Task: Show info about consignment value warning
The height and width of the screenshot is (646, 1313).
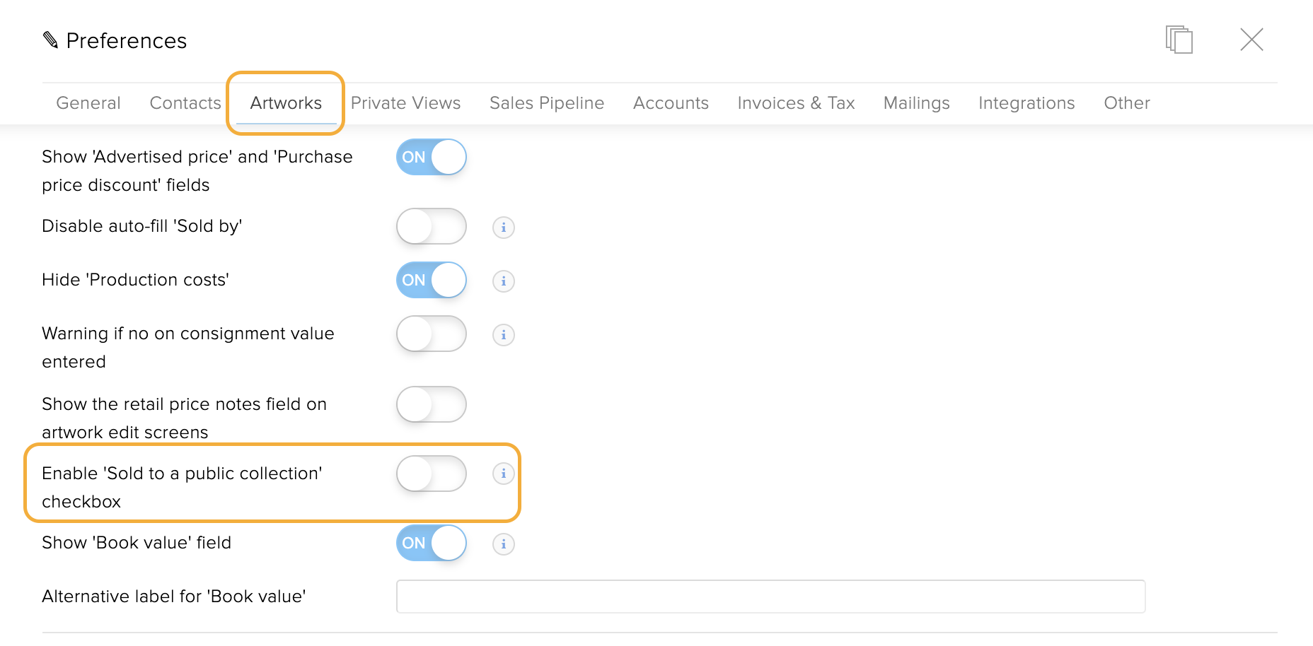Action: [504, 335]
